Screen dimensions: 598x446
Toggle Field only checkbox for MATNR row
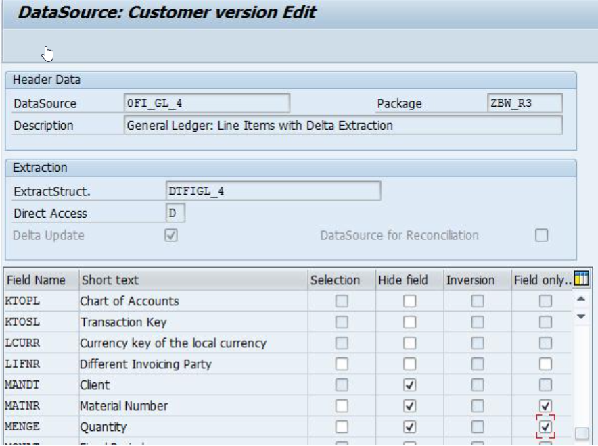point(545,406)
